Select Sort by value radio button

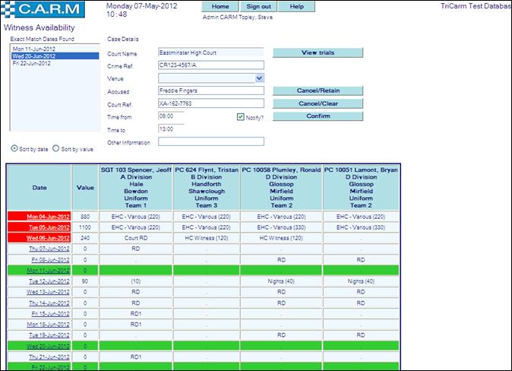[55, 148]
